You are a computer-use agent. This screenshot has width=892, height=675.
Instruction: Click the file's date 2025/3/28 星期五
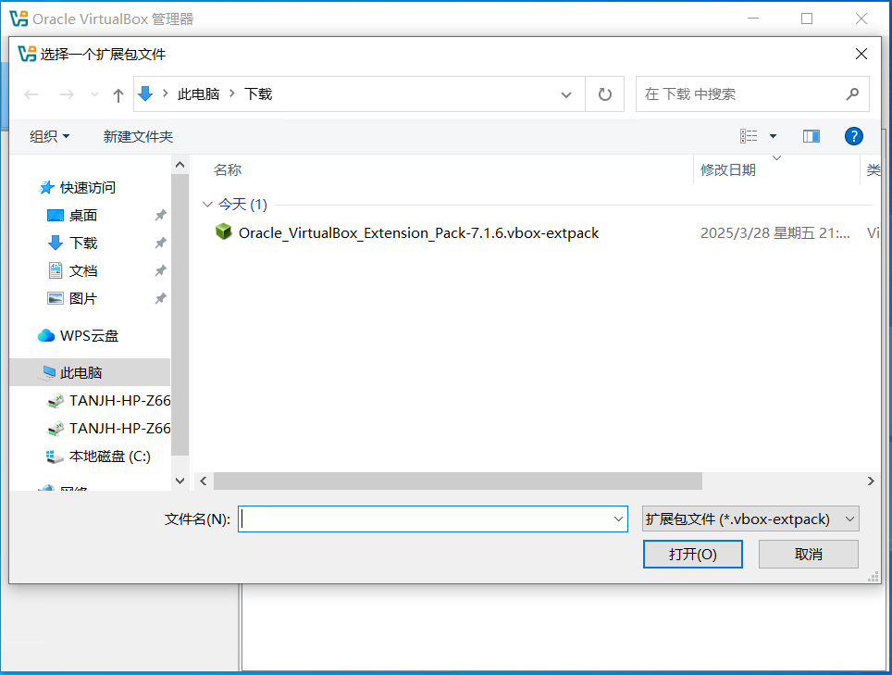pos(774,232)
